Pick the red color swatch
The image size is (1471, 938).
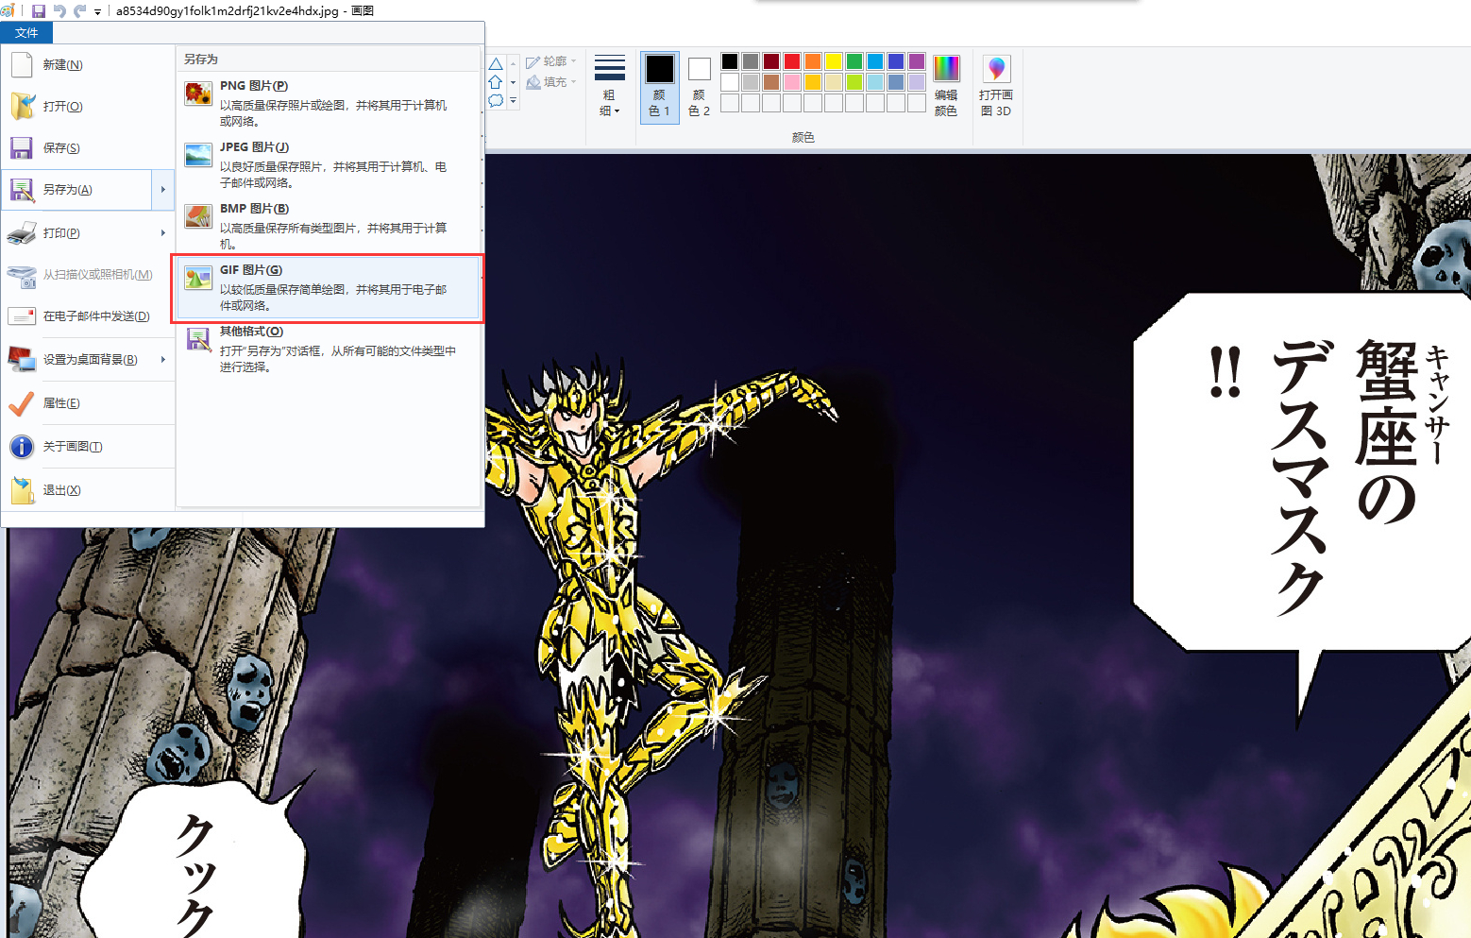(792, 61)
